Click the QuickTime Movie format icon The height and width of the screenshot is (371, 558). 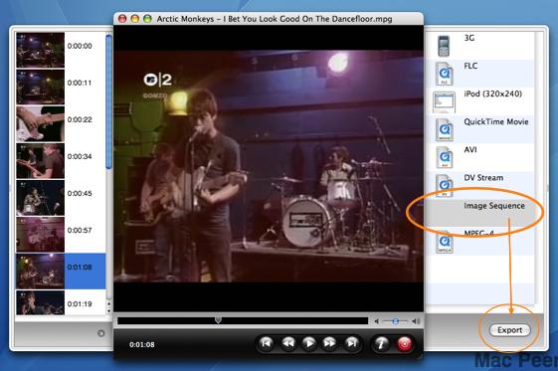pos(445,130)
